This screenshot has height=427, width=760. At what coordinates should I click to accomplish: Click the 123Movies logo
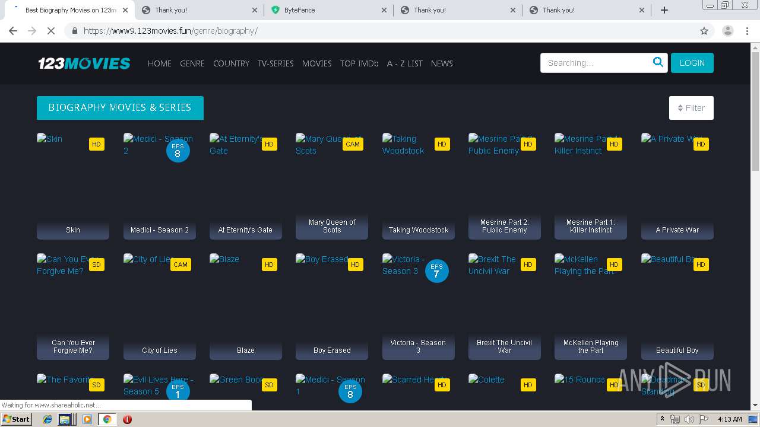pos(84,63)
